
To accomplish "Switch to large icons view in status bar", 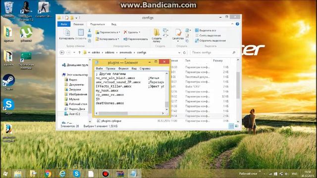I will pyautogui.click(x=237, y=126).
